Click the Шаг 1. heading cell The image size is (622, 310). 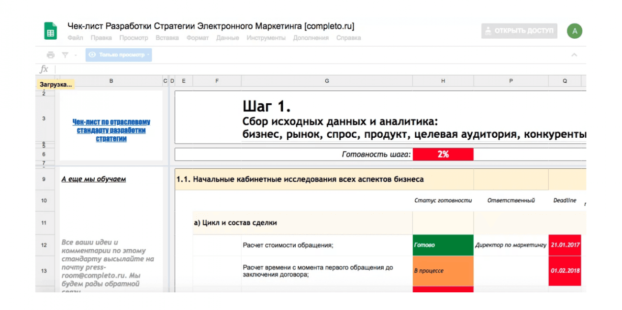point(267,106)
